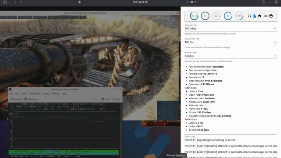281x158 pixels.
Task: Click the signalling Connecting to server log line
Action: coord(210,140)
